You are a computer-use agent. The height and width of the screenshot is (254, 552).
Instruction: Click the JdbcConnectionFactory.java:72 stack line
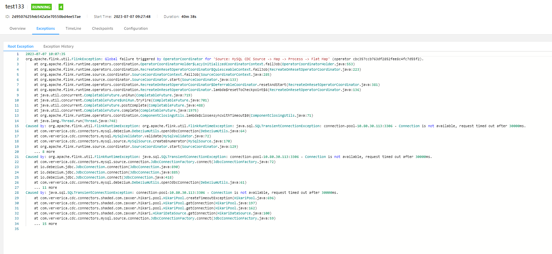(x=155, y=162)
